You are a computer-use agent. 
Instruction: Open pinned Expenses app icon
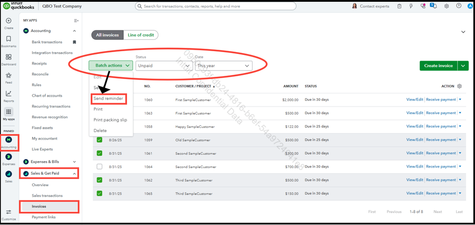(9, 156)
